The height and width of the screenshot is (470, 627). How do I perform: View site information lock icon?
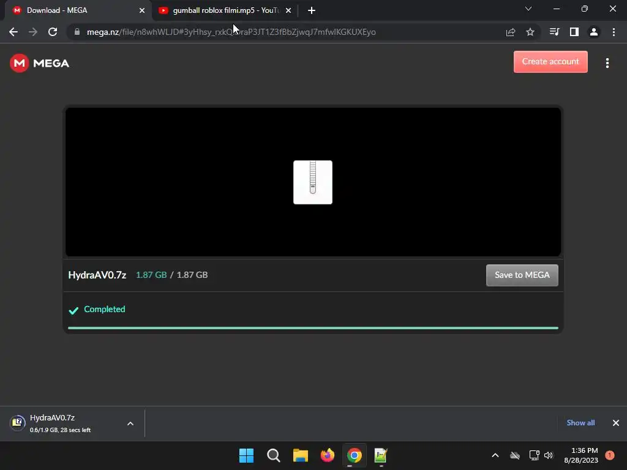point(77,32)
